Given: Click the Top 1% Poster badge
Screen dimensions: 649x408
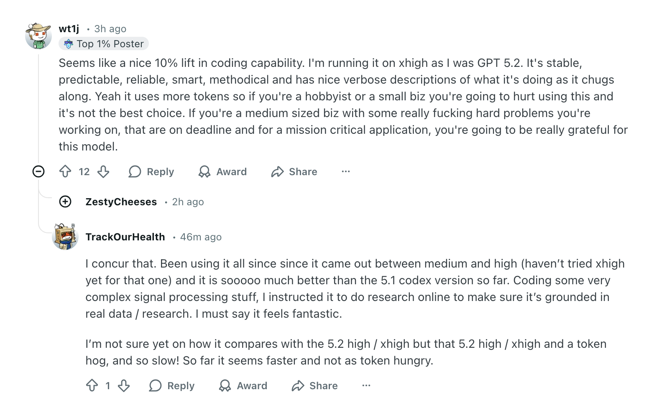Looking at the screenshot, I should point(104,44).
